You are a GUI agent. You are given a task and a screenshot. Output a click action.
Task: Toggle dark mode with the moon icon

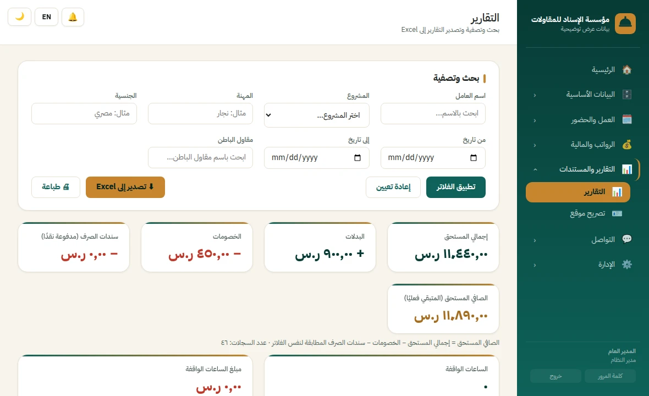19,17
